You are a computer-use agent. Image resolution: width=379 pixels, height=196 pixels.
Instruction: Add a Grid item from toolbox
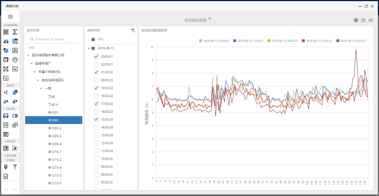6,32
